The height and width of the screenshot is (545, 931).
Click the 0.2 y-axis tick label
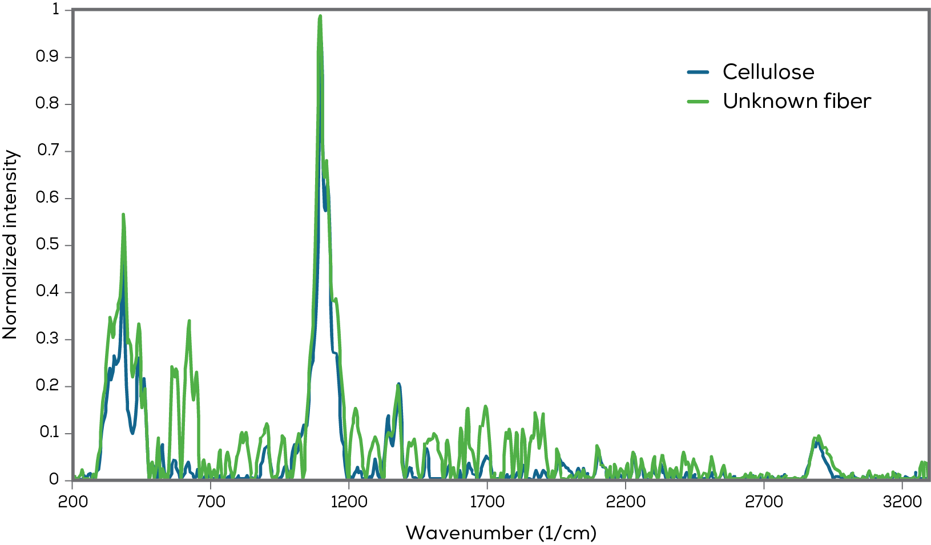pos(47,386)
